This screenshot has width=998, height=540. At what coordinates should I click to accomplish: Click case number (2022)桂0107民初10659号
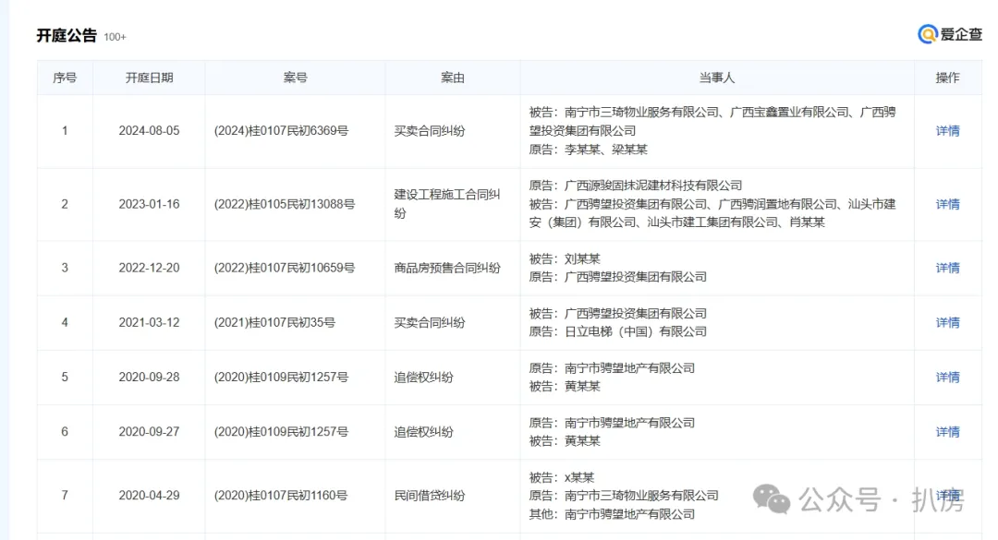pyautogui.click(x=285, y=268)
